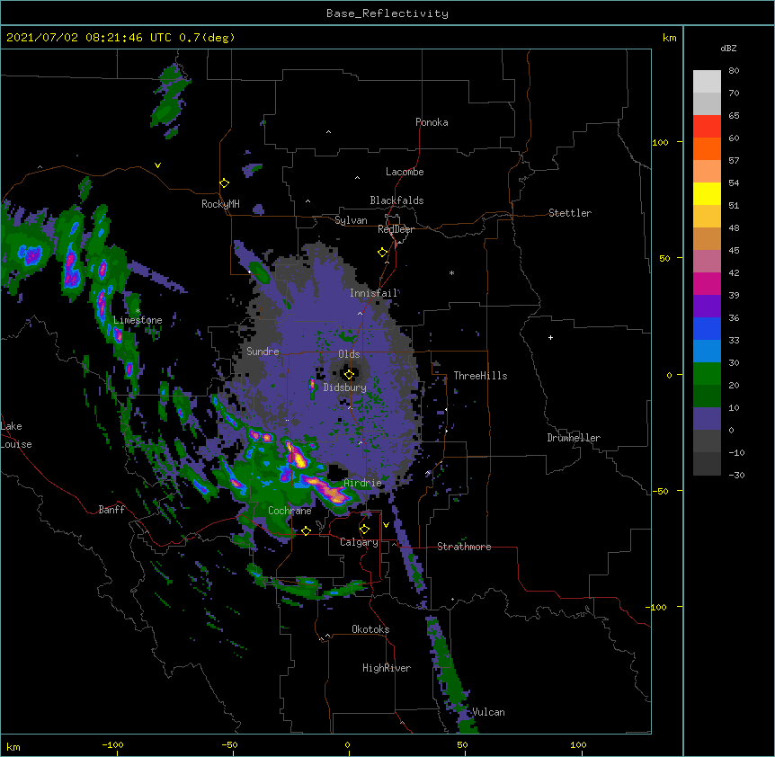Click the blue 36 dBZ legend swatch

click(707, 328)
